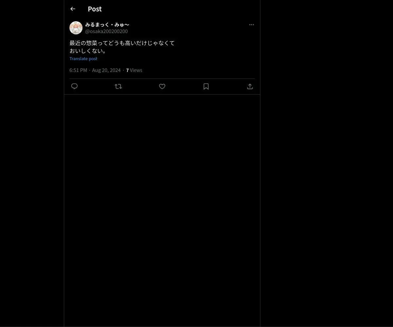Share the post via upload arrow icon

[x=250, y=86]
